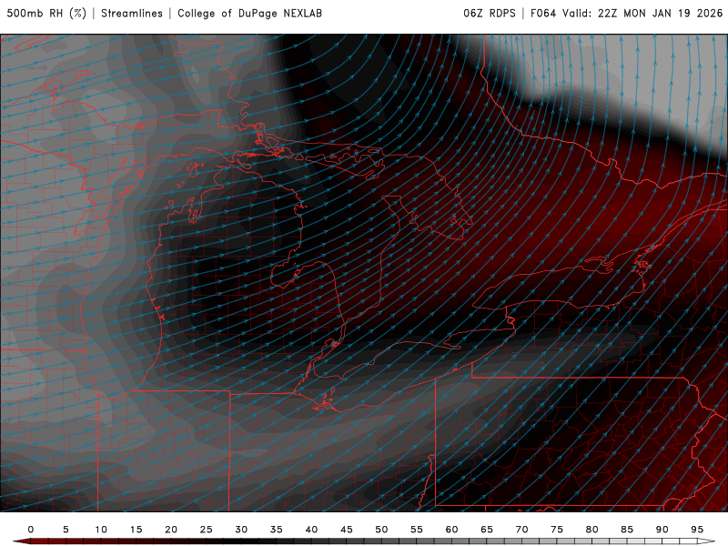728x546 pixels.
Task: Click the 90 label on the color scale
Action: pyautogui.click(x=662, y=530)
